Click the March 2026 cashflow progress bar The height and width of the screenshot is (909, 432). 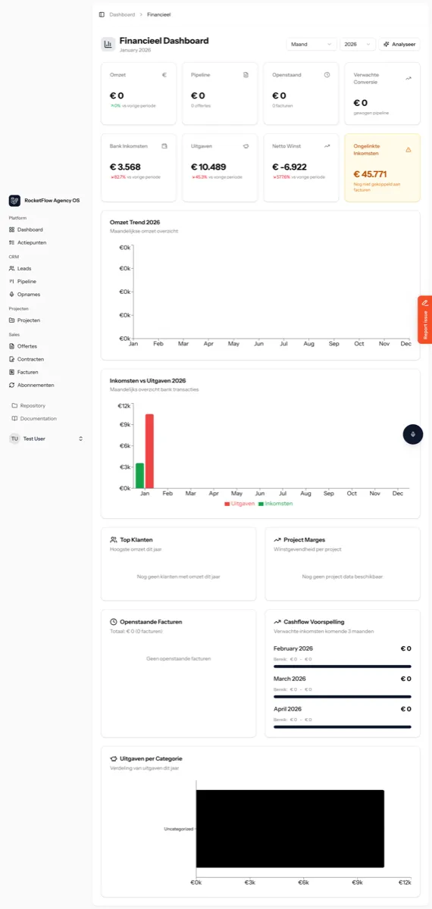(x=343, y=697)
